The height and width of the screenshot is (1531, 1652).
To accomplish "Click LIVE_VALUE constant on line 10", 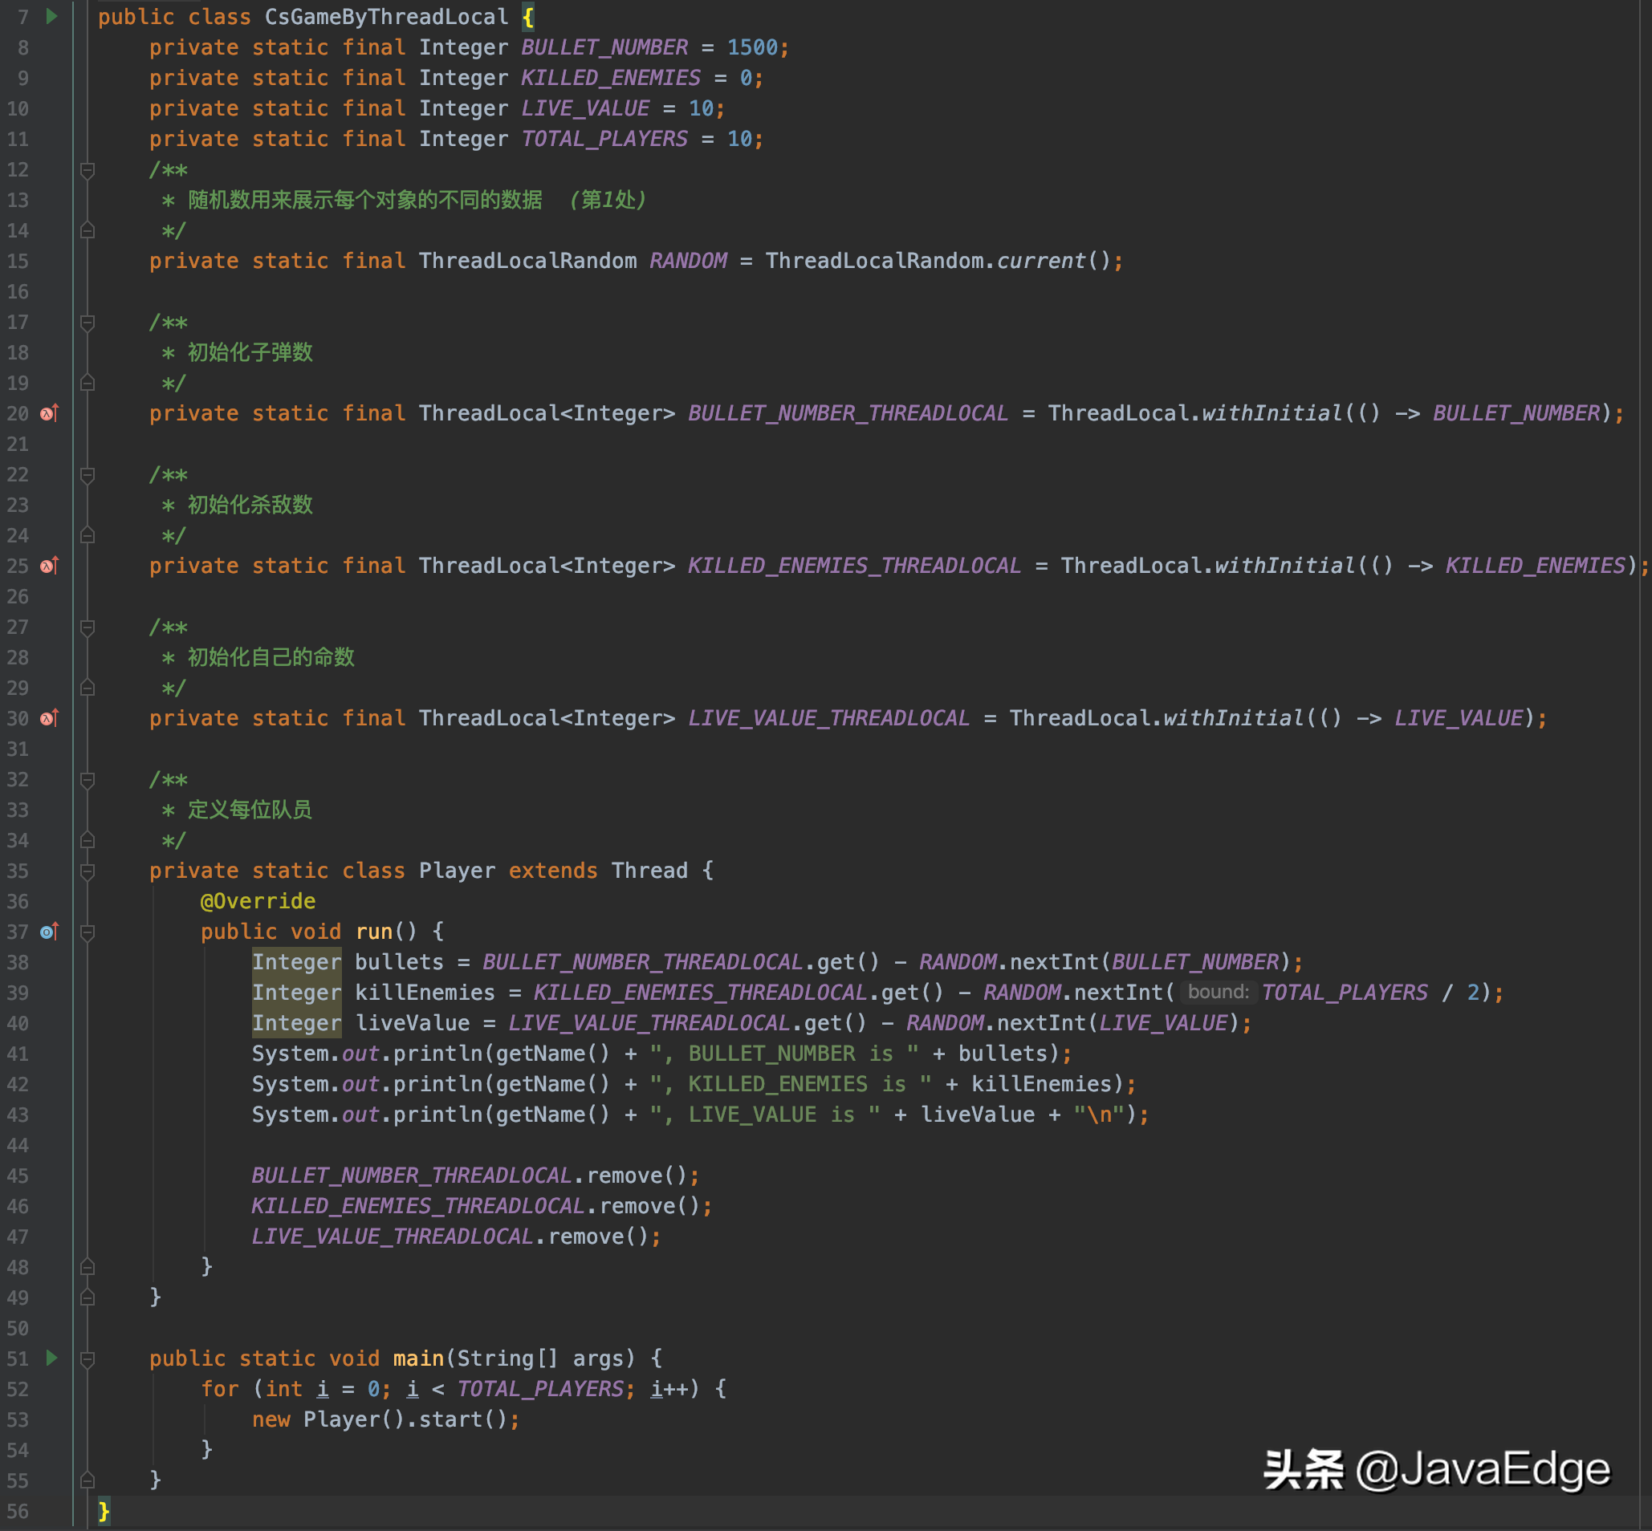I will [x=585, y=108].
